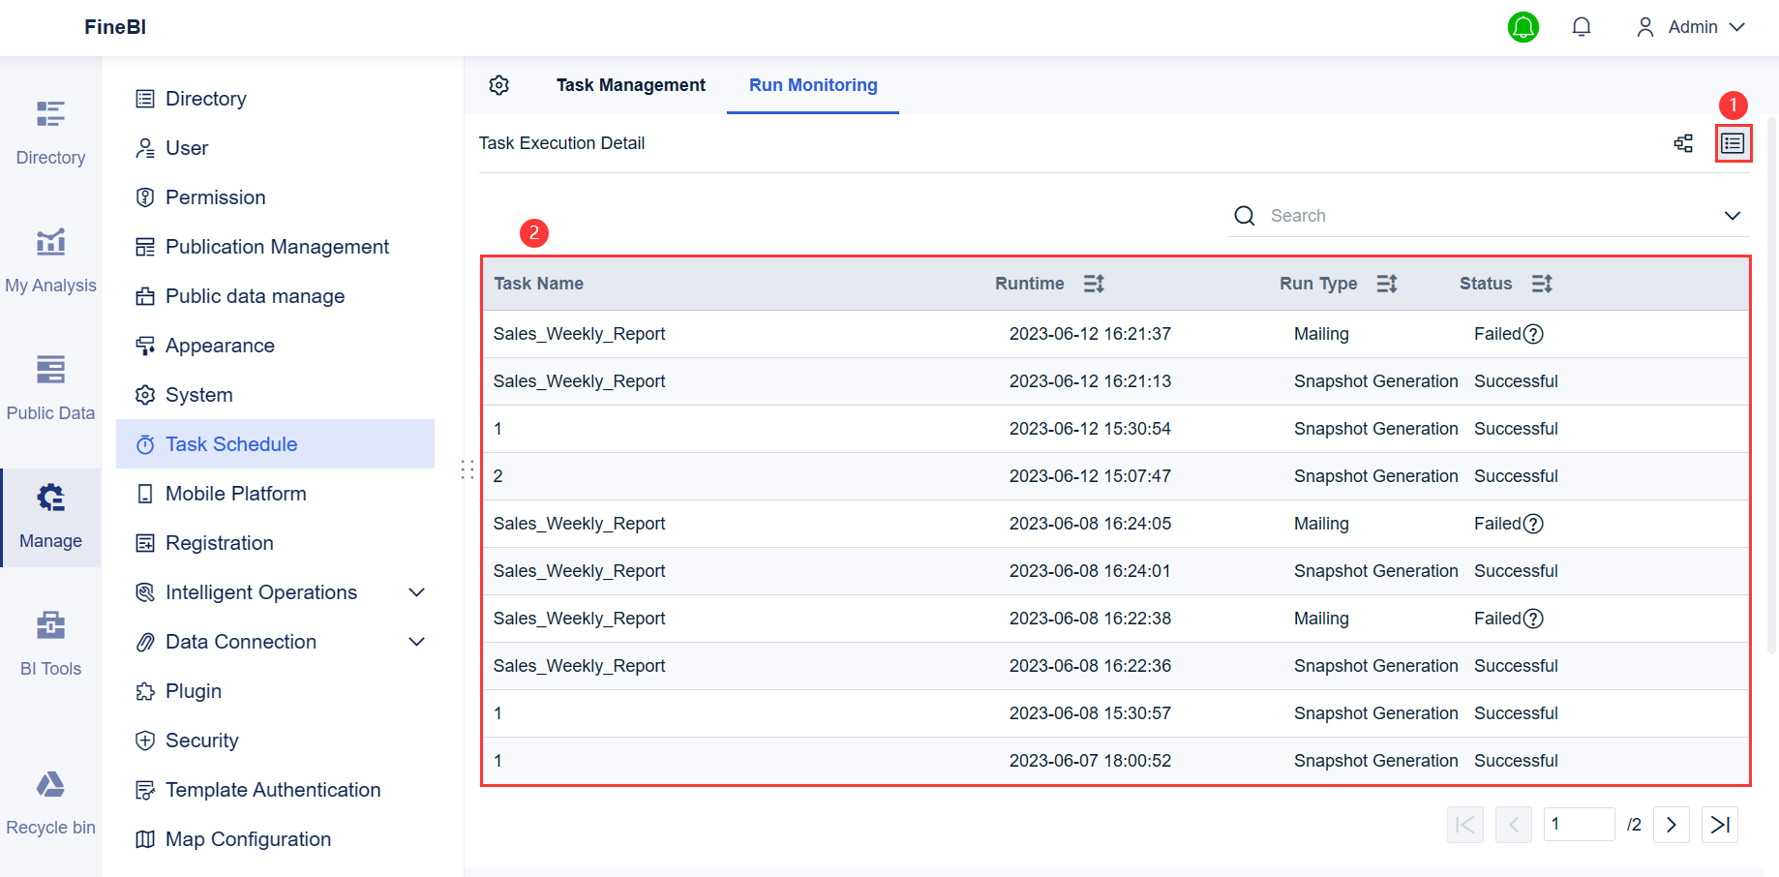Click the highlighted list view icon

pyautogui.click(x=1733, y=142)
